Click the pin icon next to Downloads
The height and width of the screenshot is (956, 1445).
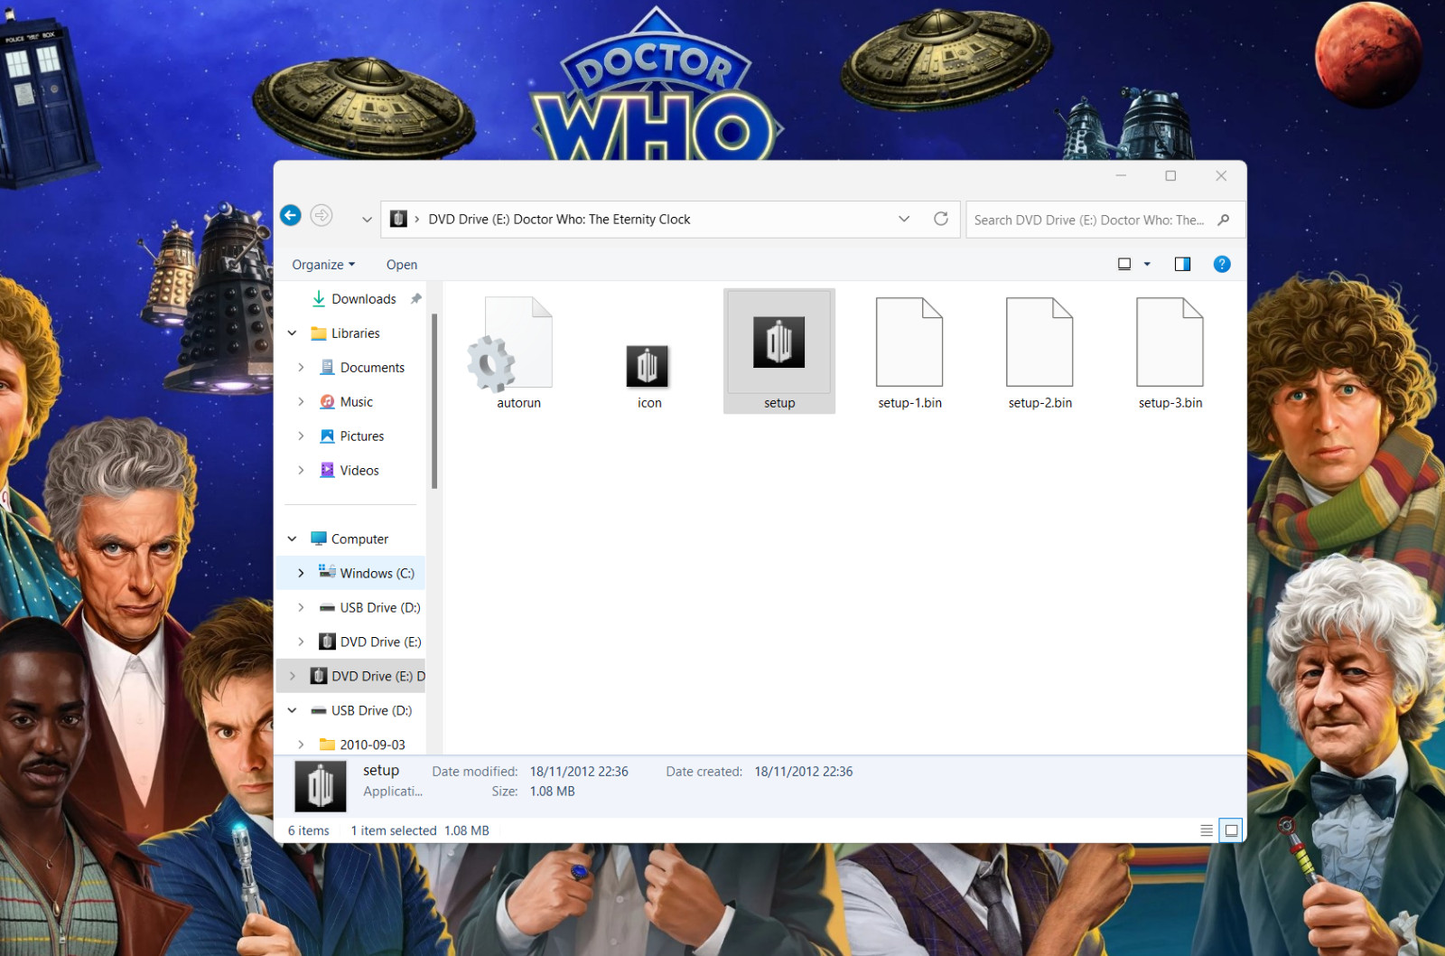tap(416, 299)
